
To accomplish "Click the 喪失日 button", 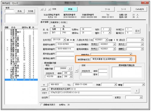I will point(122,44).
